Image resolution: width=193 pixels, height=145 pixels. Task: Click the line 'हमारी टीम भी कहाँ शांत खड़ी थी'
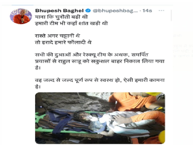71,23
